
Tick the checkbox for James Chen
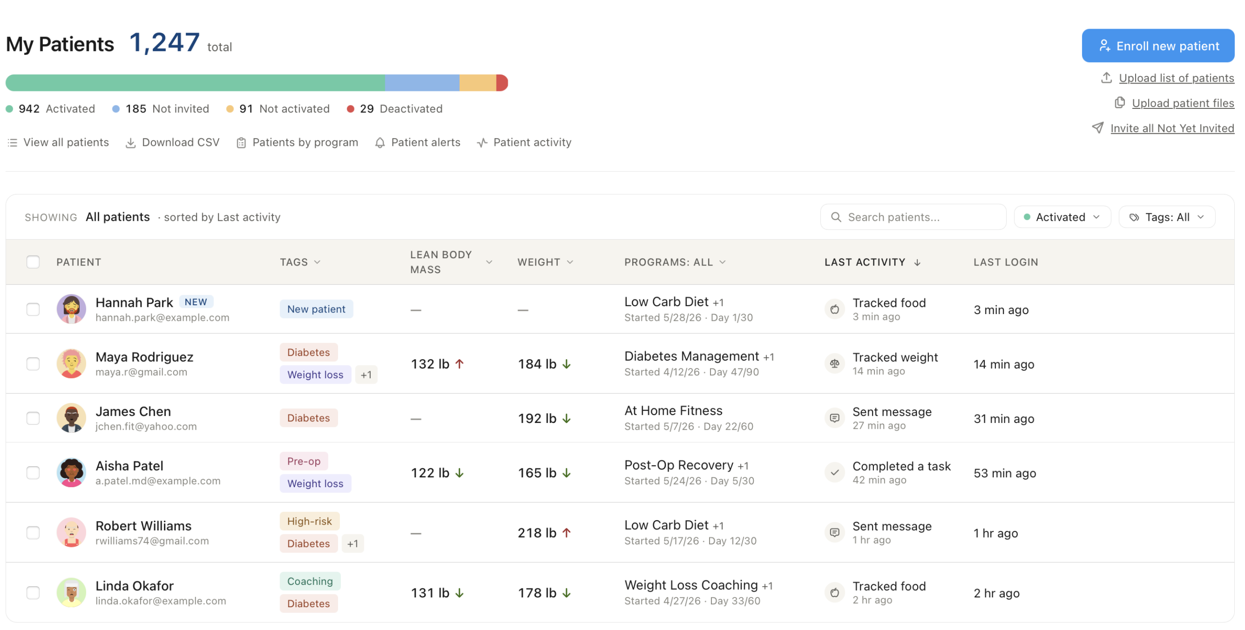pyautogui.click(x=33, y=418)
